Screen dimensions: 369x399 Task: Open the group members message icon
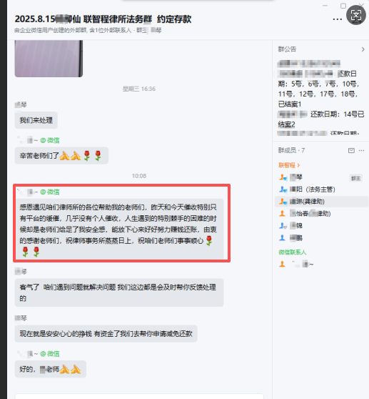[351, 151]
